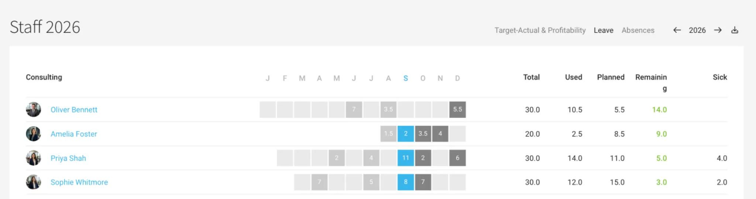Open Priya Shah's staff link
Viewport: 756px width, 199px height.
68,158
